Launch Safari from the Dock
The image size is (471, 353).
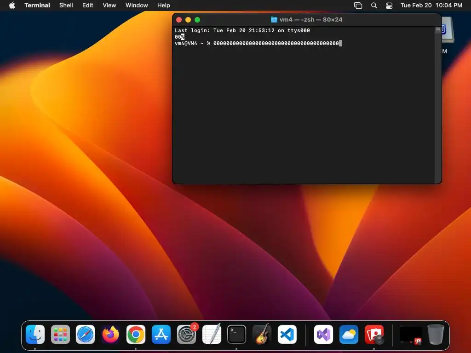pyautogui.click(x=85, y=335)
